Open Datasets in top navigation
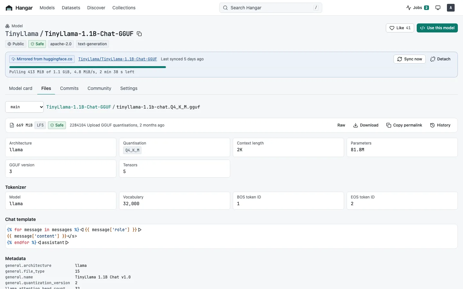Viewport: 463px width, 289px height. [x=71, y=8]
